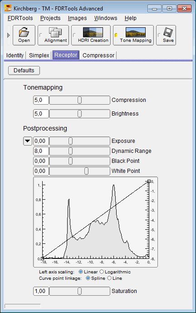
Task: Collapse the Postprocessing options arrow
Action: click(28, 141)
